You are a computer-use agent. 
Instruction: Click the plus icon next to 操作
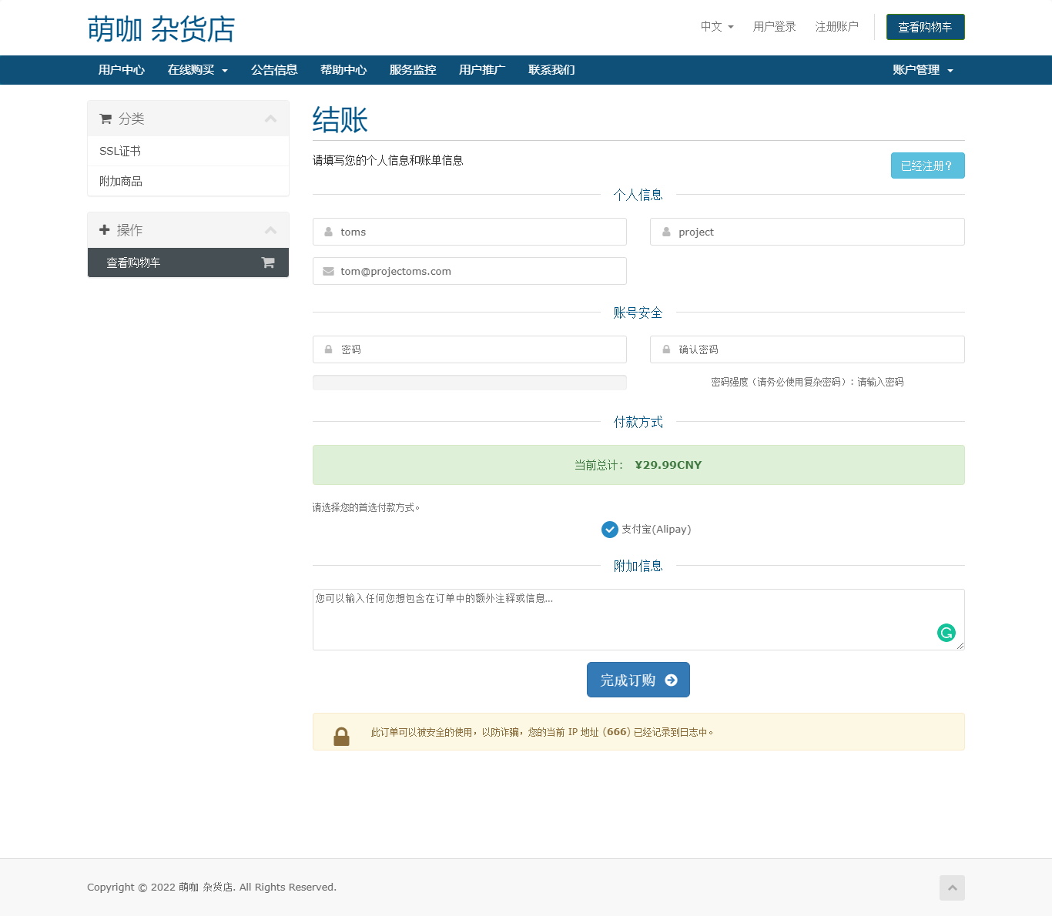pos(105,229)
